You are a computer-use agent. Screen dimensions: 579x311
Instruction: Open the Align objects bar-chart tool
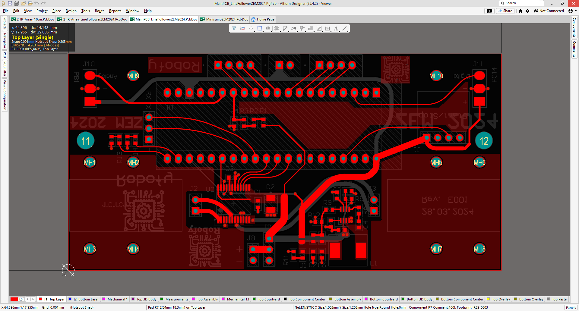click(268, 28)
